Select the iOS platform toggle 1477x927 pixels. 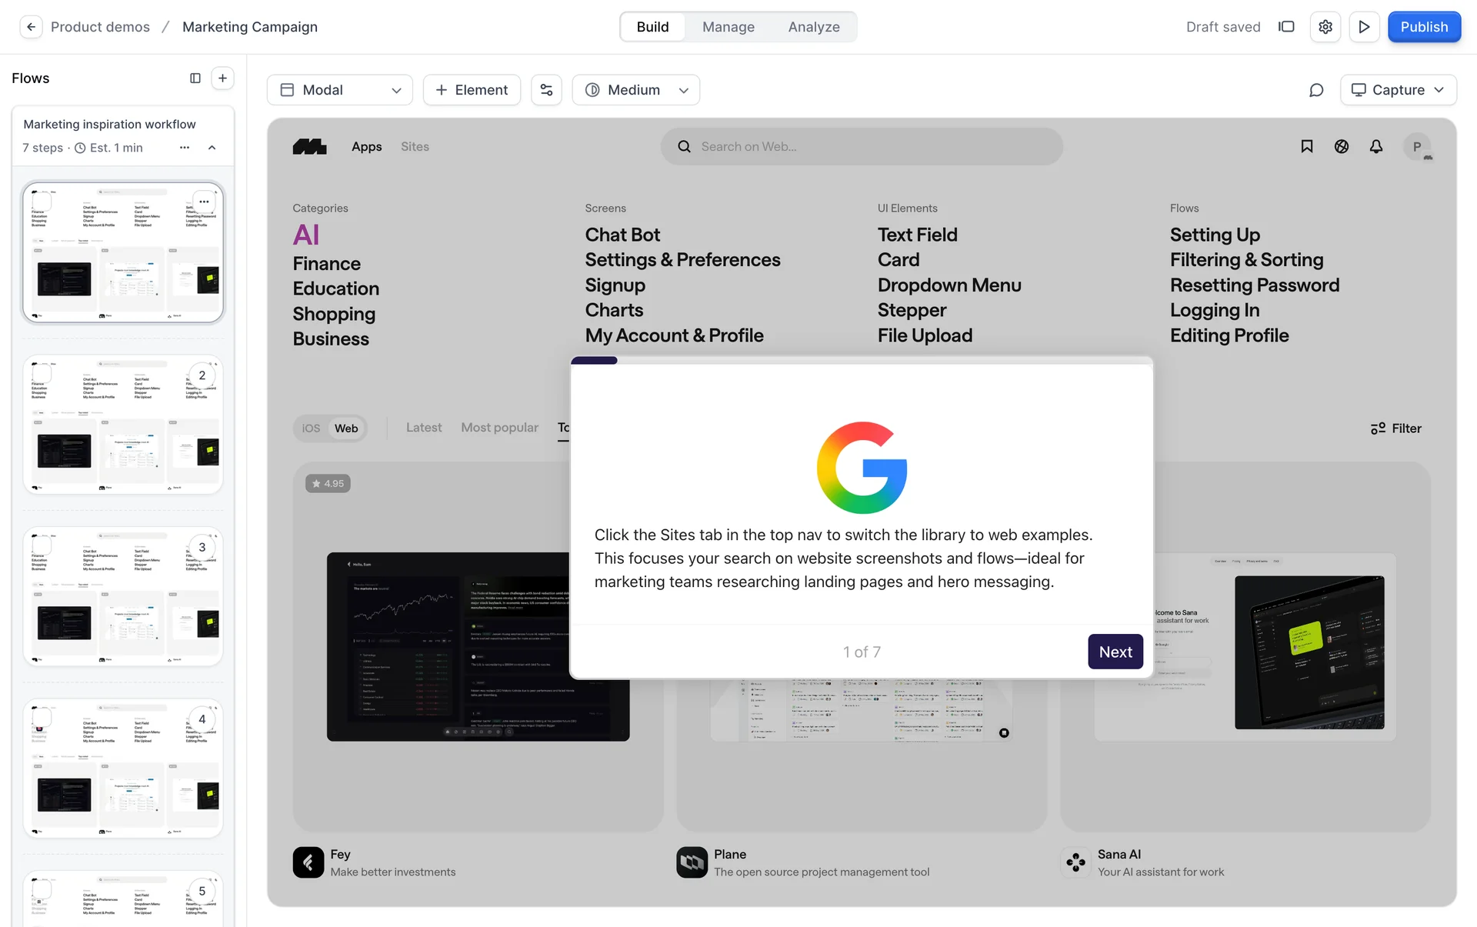(x=311, y=428)
